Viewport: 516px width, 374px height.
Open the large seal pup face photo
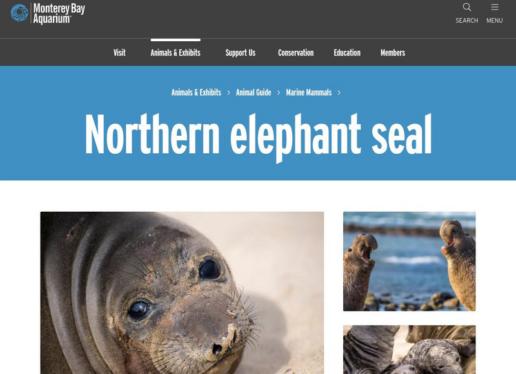point(182,293)
